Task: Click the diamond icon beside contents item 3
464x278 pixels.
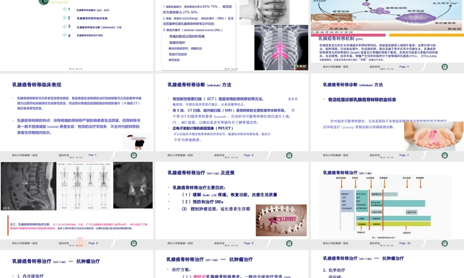Action: [65, 27]
